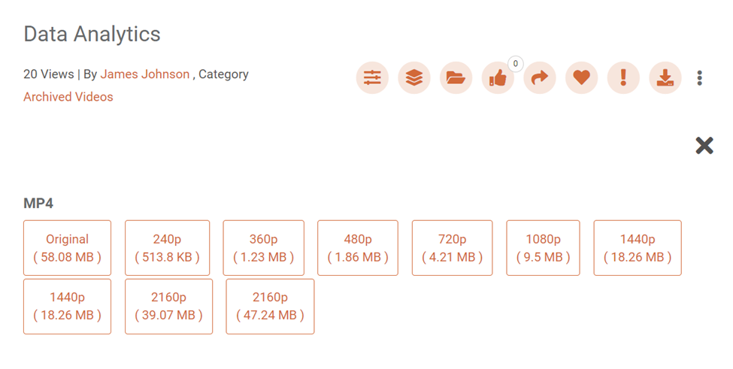Download the 2160p 39.07 MB file

tap(168, 307)
